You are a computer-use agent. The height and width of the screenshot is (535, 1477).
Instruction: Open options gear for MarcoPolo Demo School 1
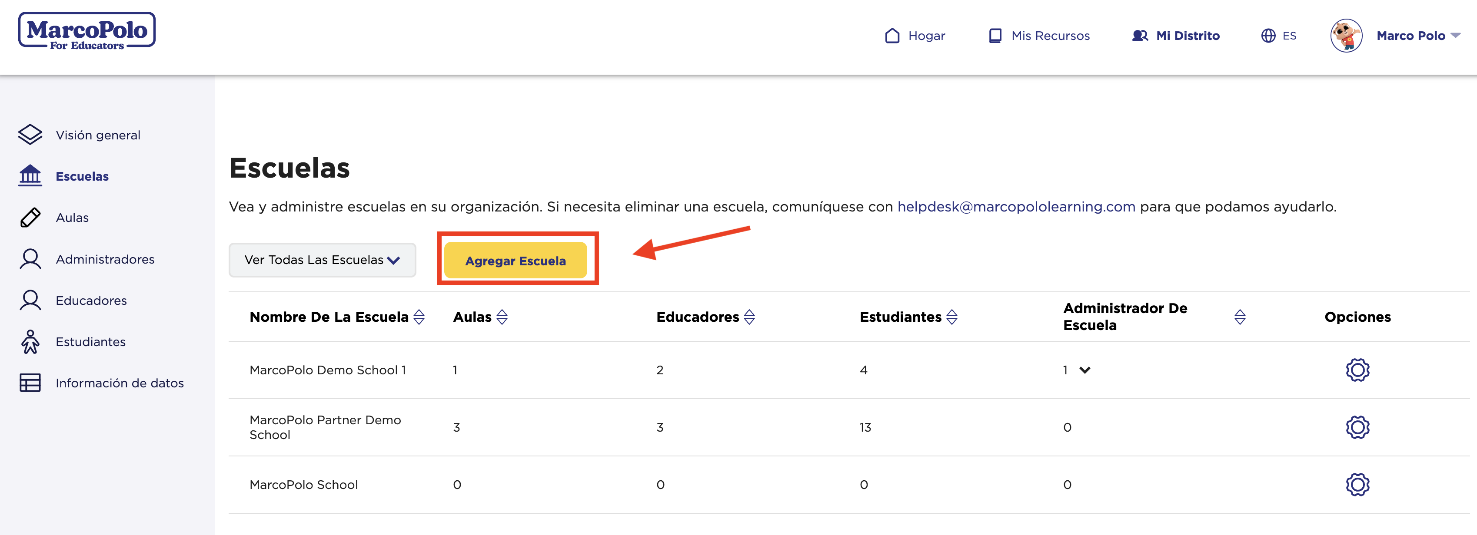click(1358, 370)
